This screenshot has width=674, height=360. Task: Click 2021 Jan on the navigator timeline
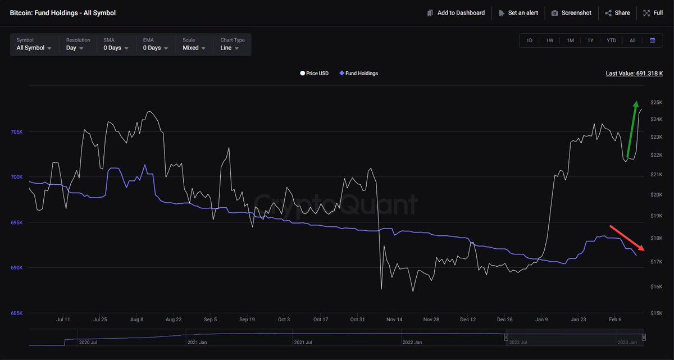pos(197,342)
